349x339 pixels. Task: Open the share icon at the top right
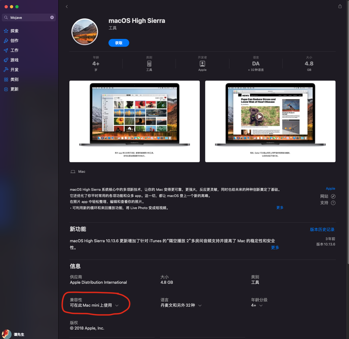(x=340, y=6)
